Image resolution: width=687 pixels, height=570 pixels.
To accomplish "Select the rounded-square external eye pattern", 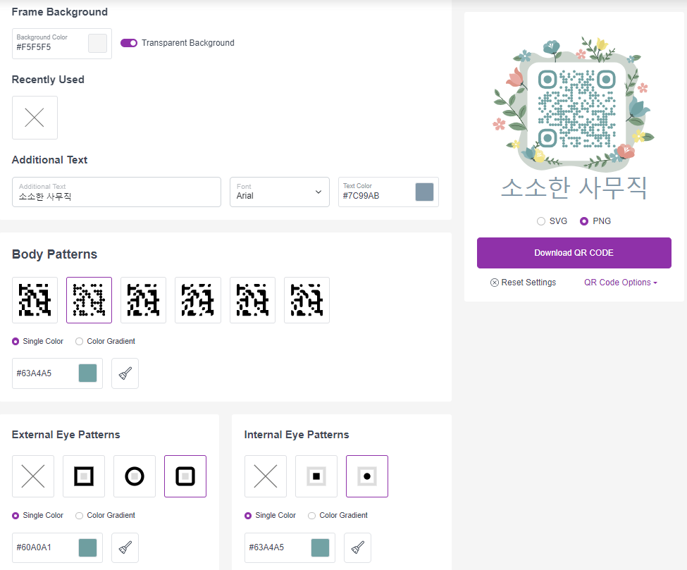I will [x=185, y=476].
